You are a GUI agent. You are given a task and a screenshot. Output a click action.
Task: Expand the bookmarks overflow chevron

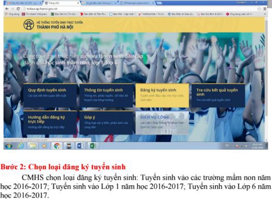pyautogui.click(x=264, y=14)
